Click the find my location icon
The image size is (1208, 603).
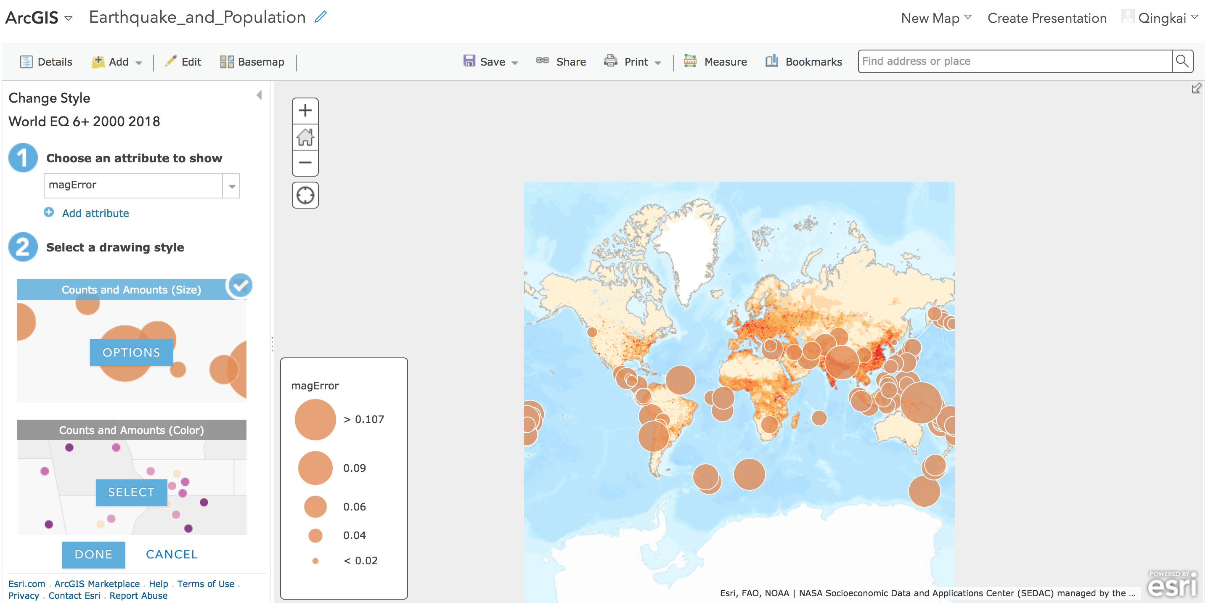[305, 195]
